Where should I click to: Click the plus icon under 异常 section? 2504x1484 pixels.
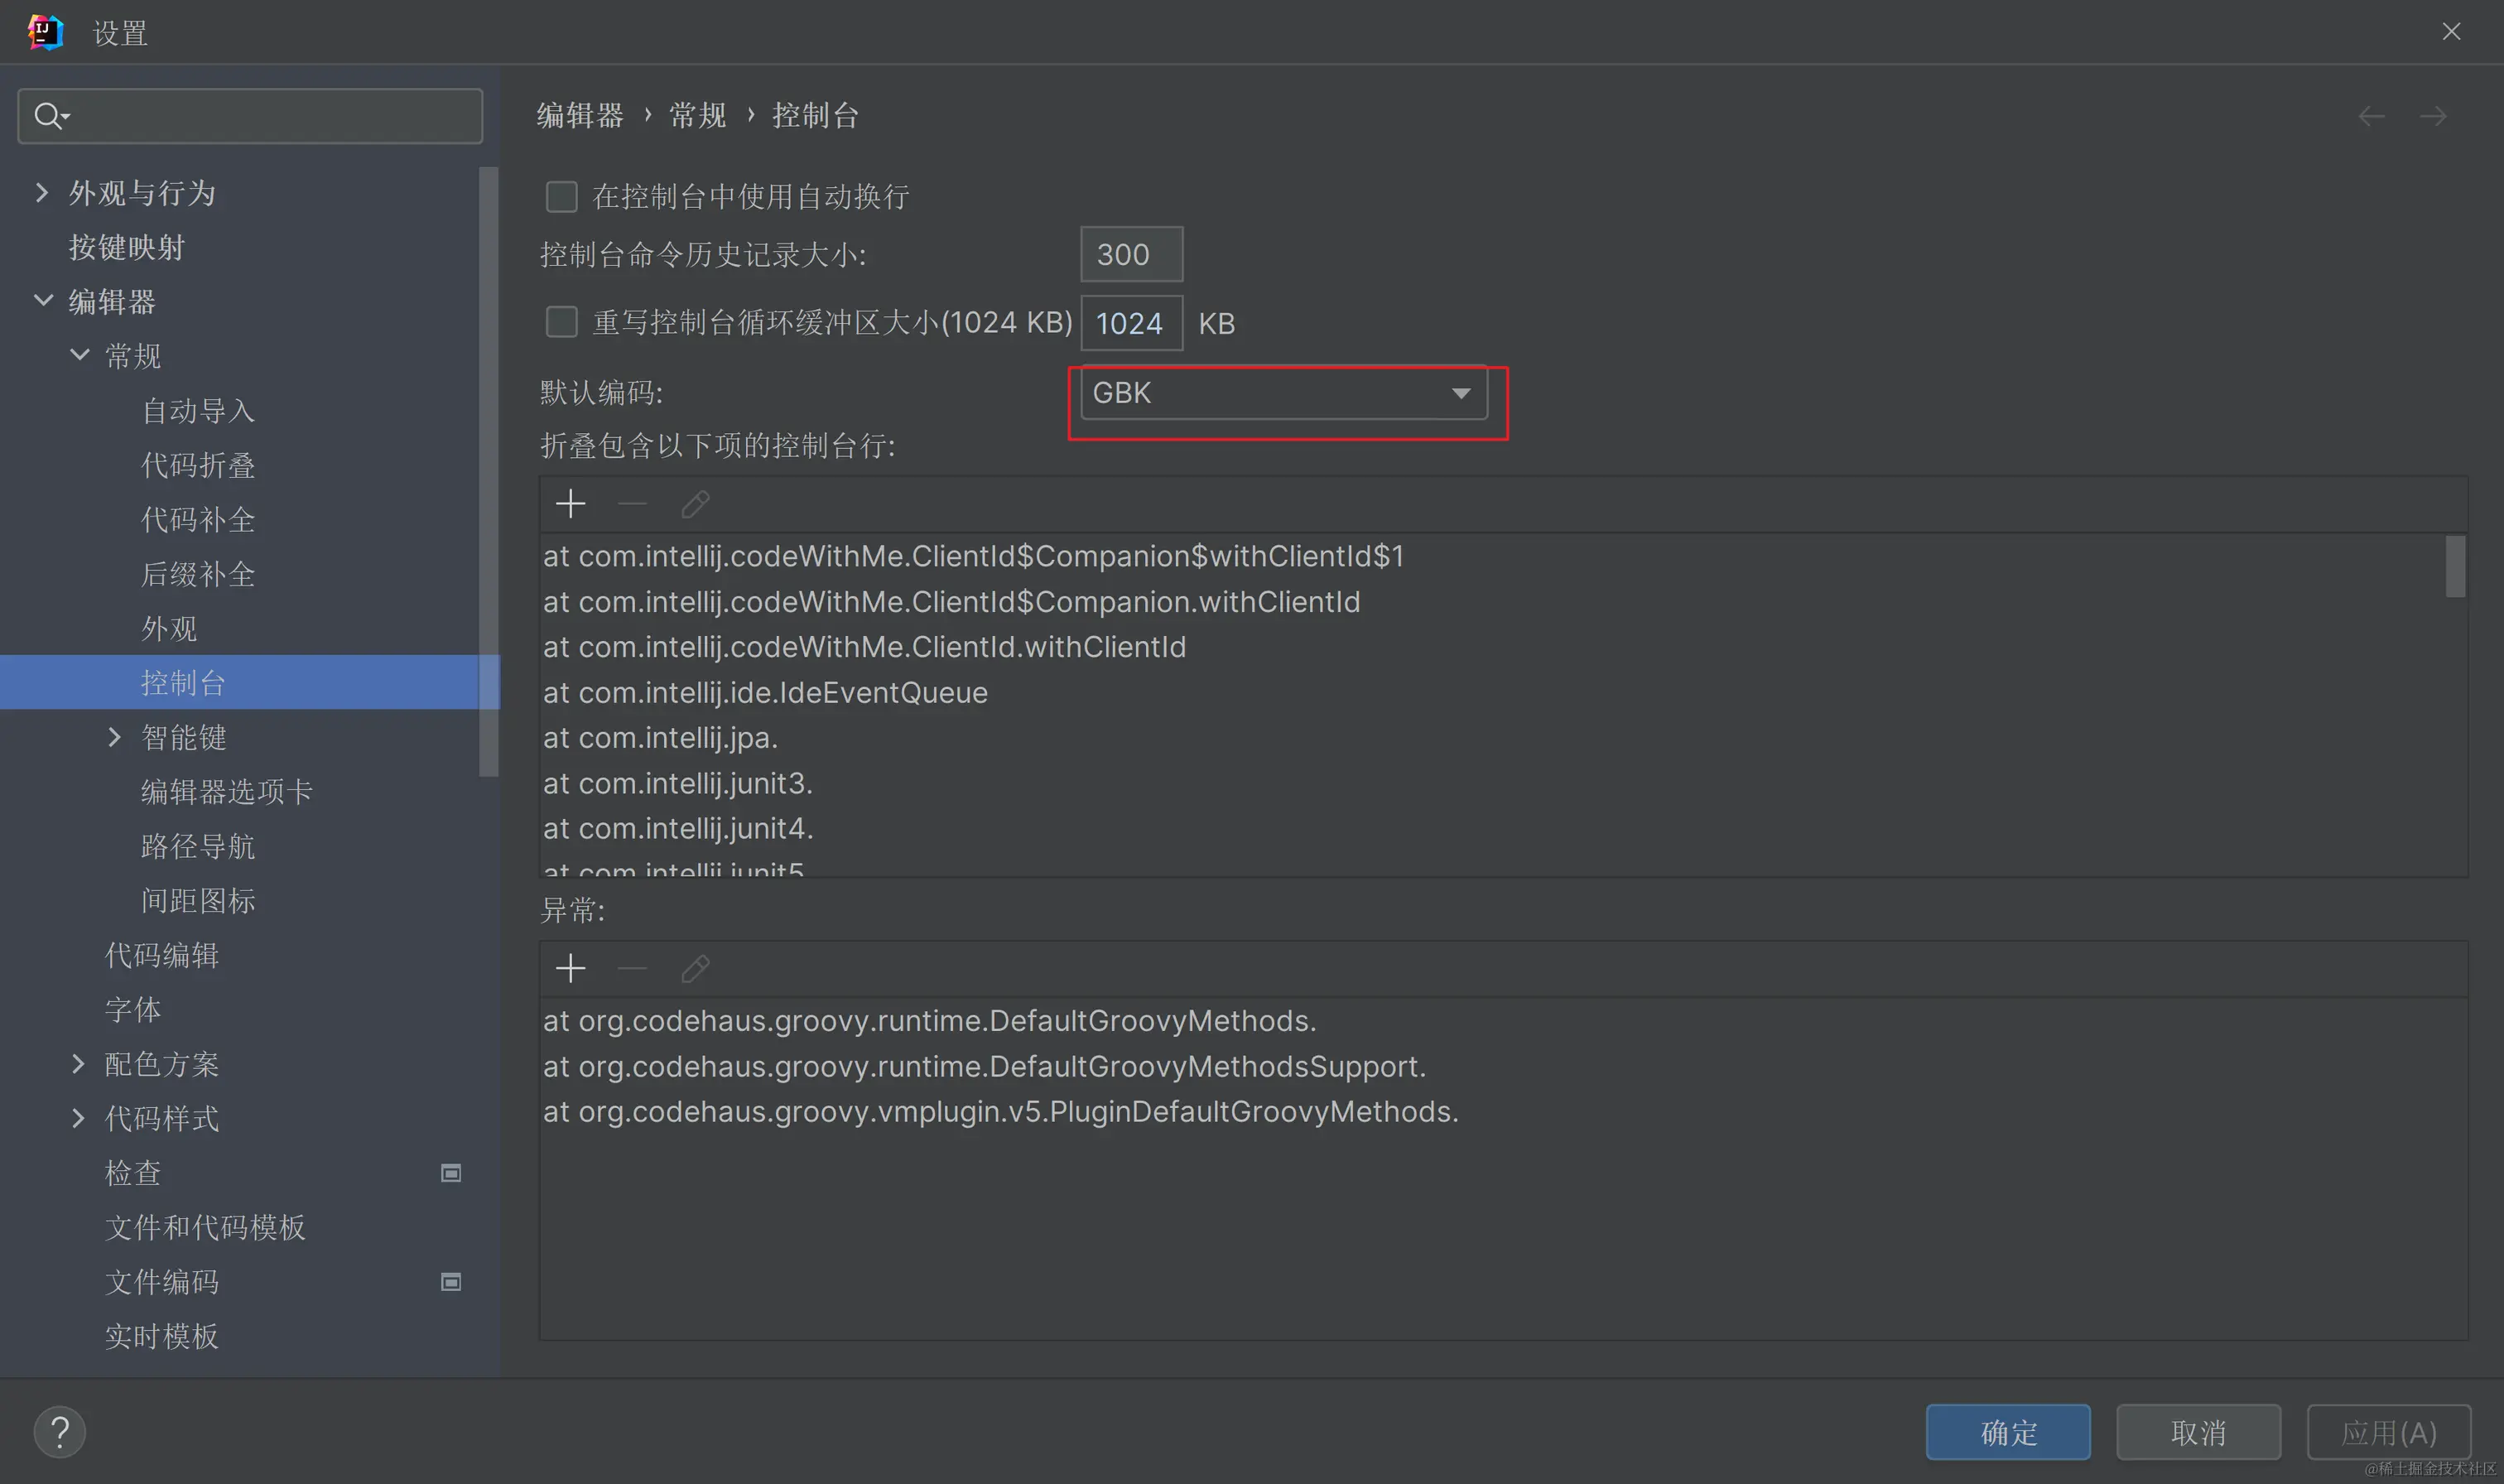(570, 968)
